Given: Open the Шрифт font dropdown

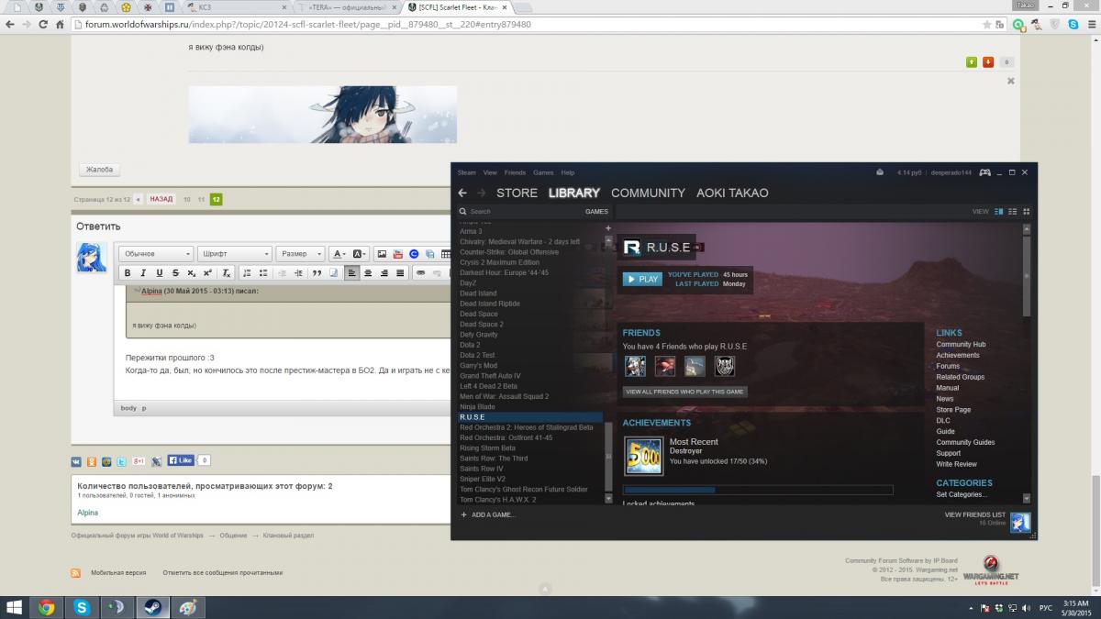Looking at the screenshot, I should point(235,254).
